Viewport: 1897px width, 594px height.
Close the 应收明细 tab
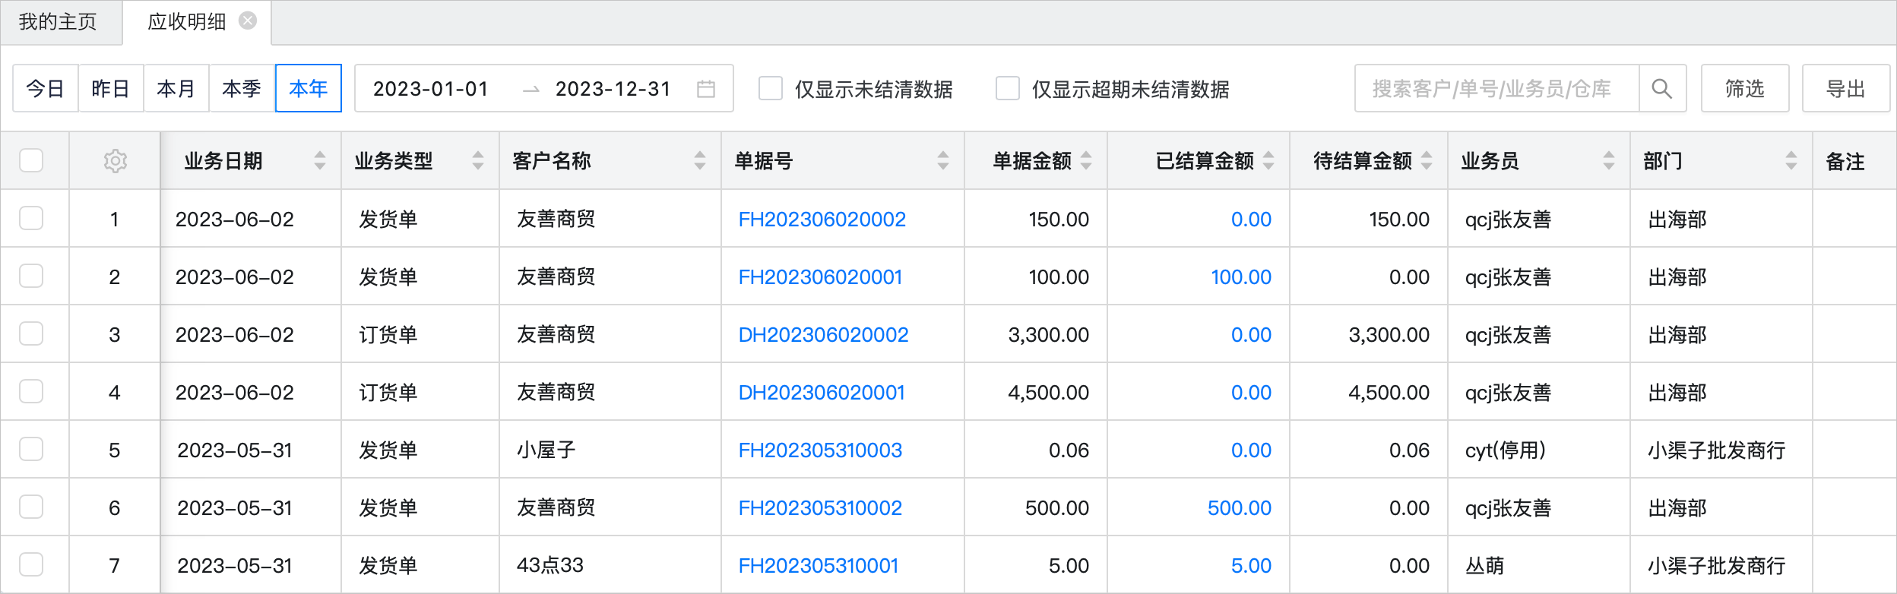(248, 21)
